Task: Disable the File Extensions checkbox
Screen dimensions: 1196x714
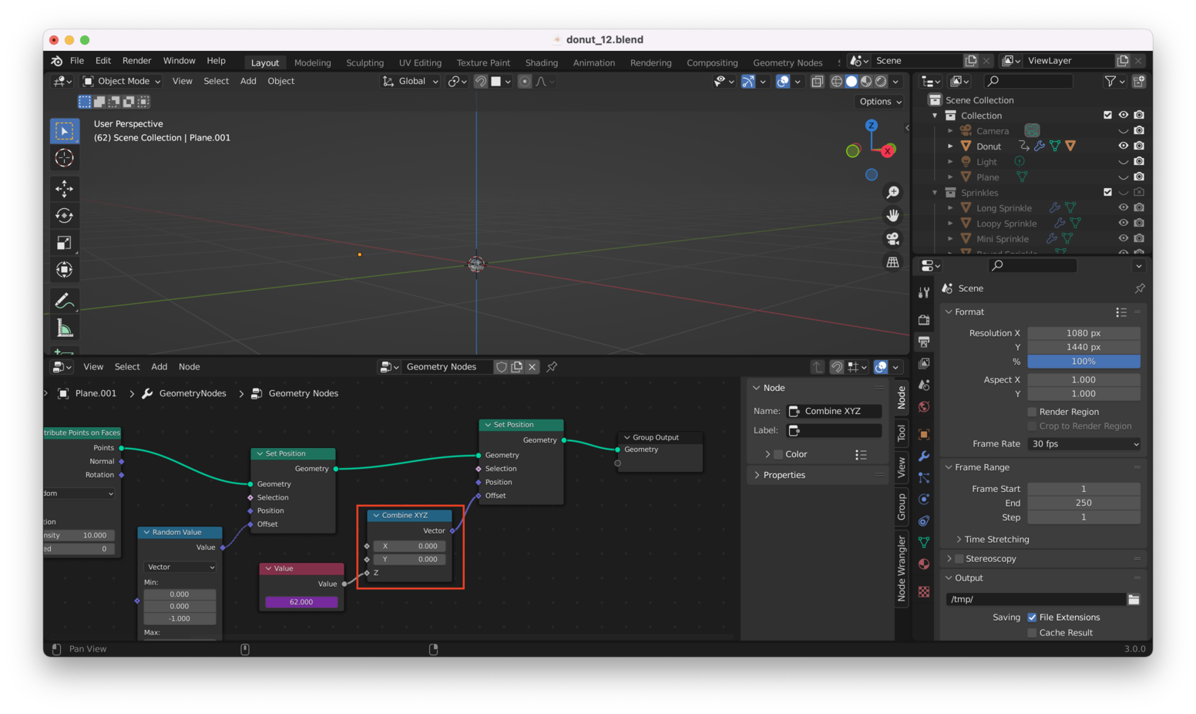Action: [x=1032, y=618]
